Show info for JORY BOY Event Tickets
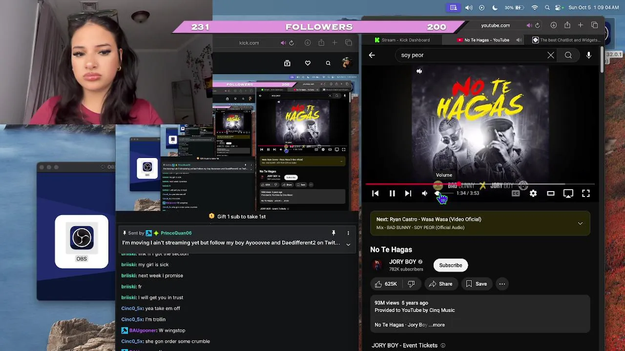 coord(443,346)
